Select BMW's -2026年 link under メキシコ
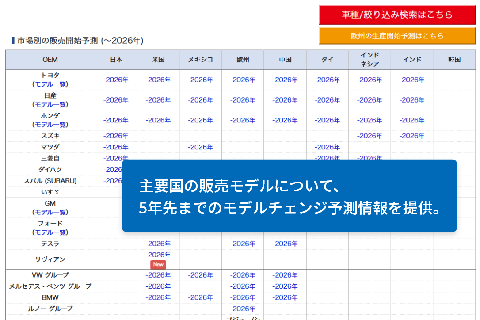This screenshot has height=320, width=480. tap(200, 297)
